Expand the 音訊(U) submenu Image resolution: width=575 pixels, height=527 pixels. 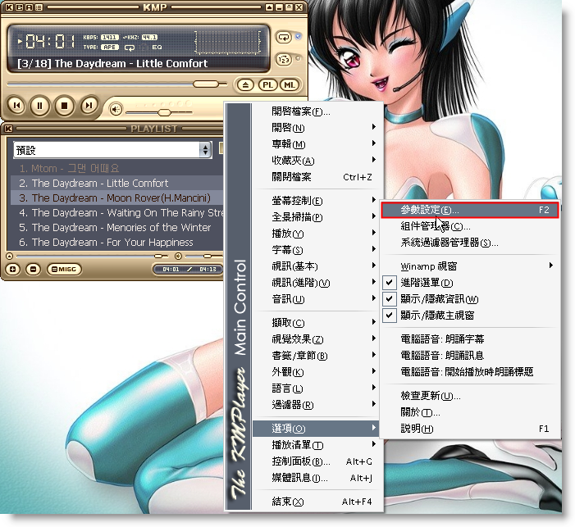316,299
